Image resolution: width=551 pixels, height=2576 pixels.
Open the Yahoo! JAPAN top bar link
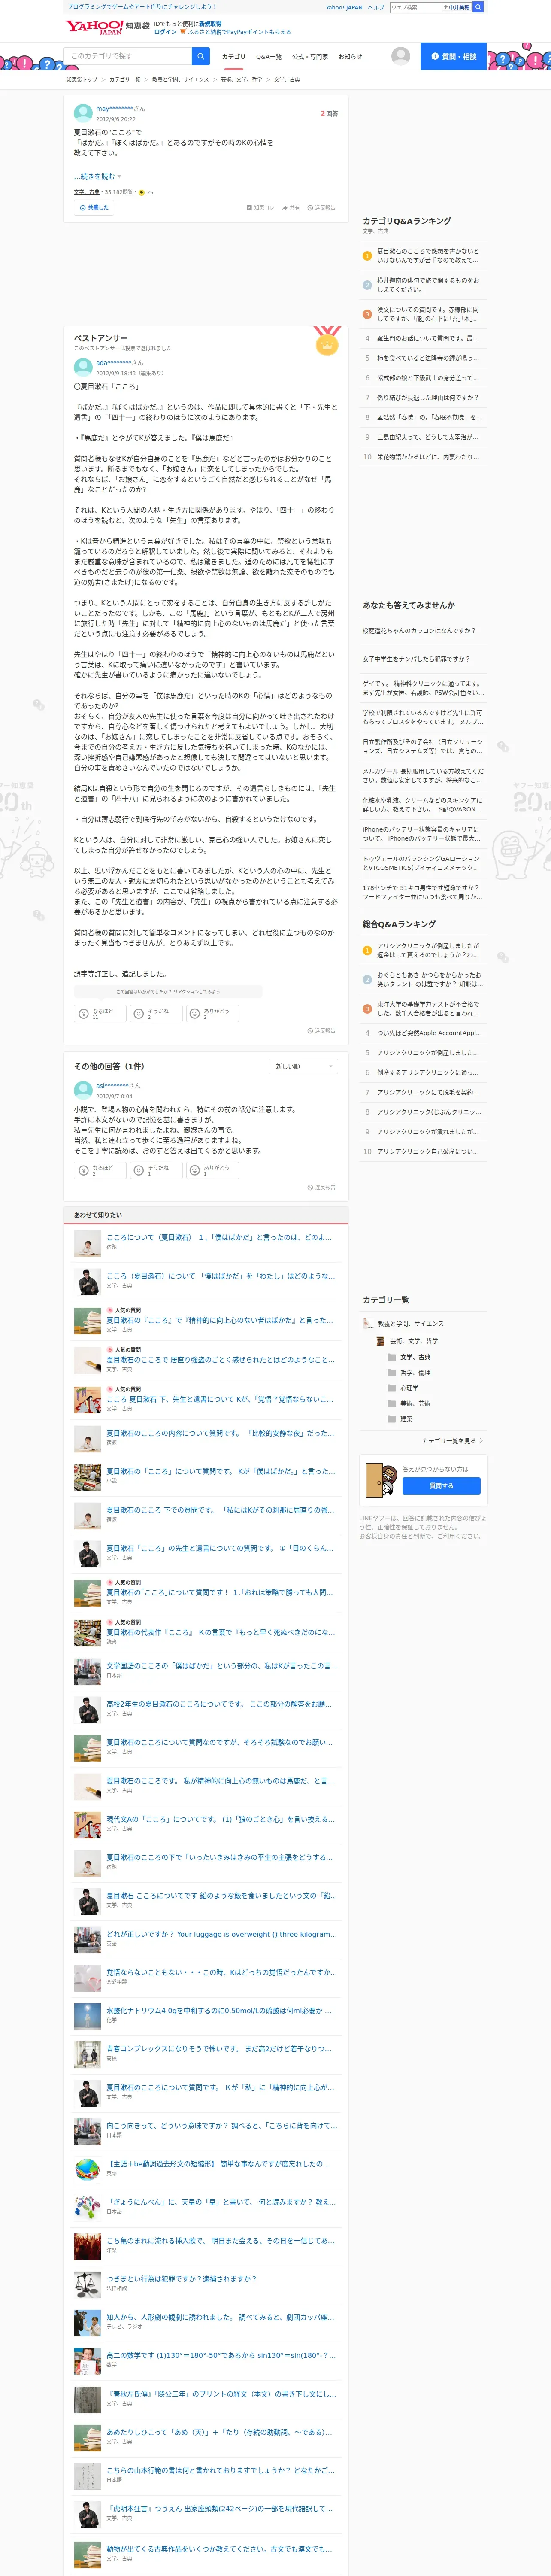[344, 7]
